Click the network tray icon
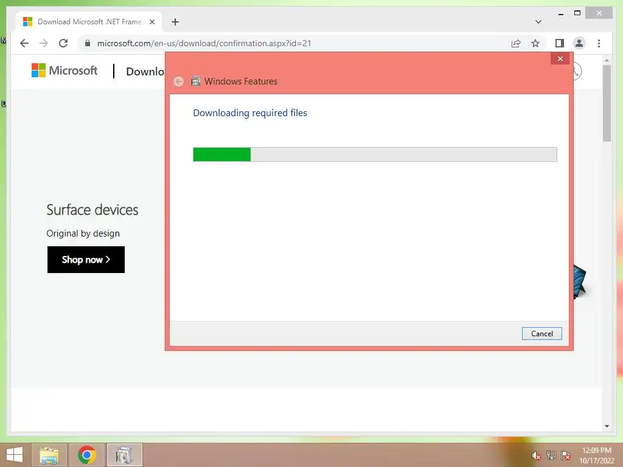Viewport: 623px width, 467px height. pos(551,455)
